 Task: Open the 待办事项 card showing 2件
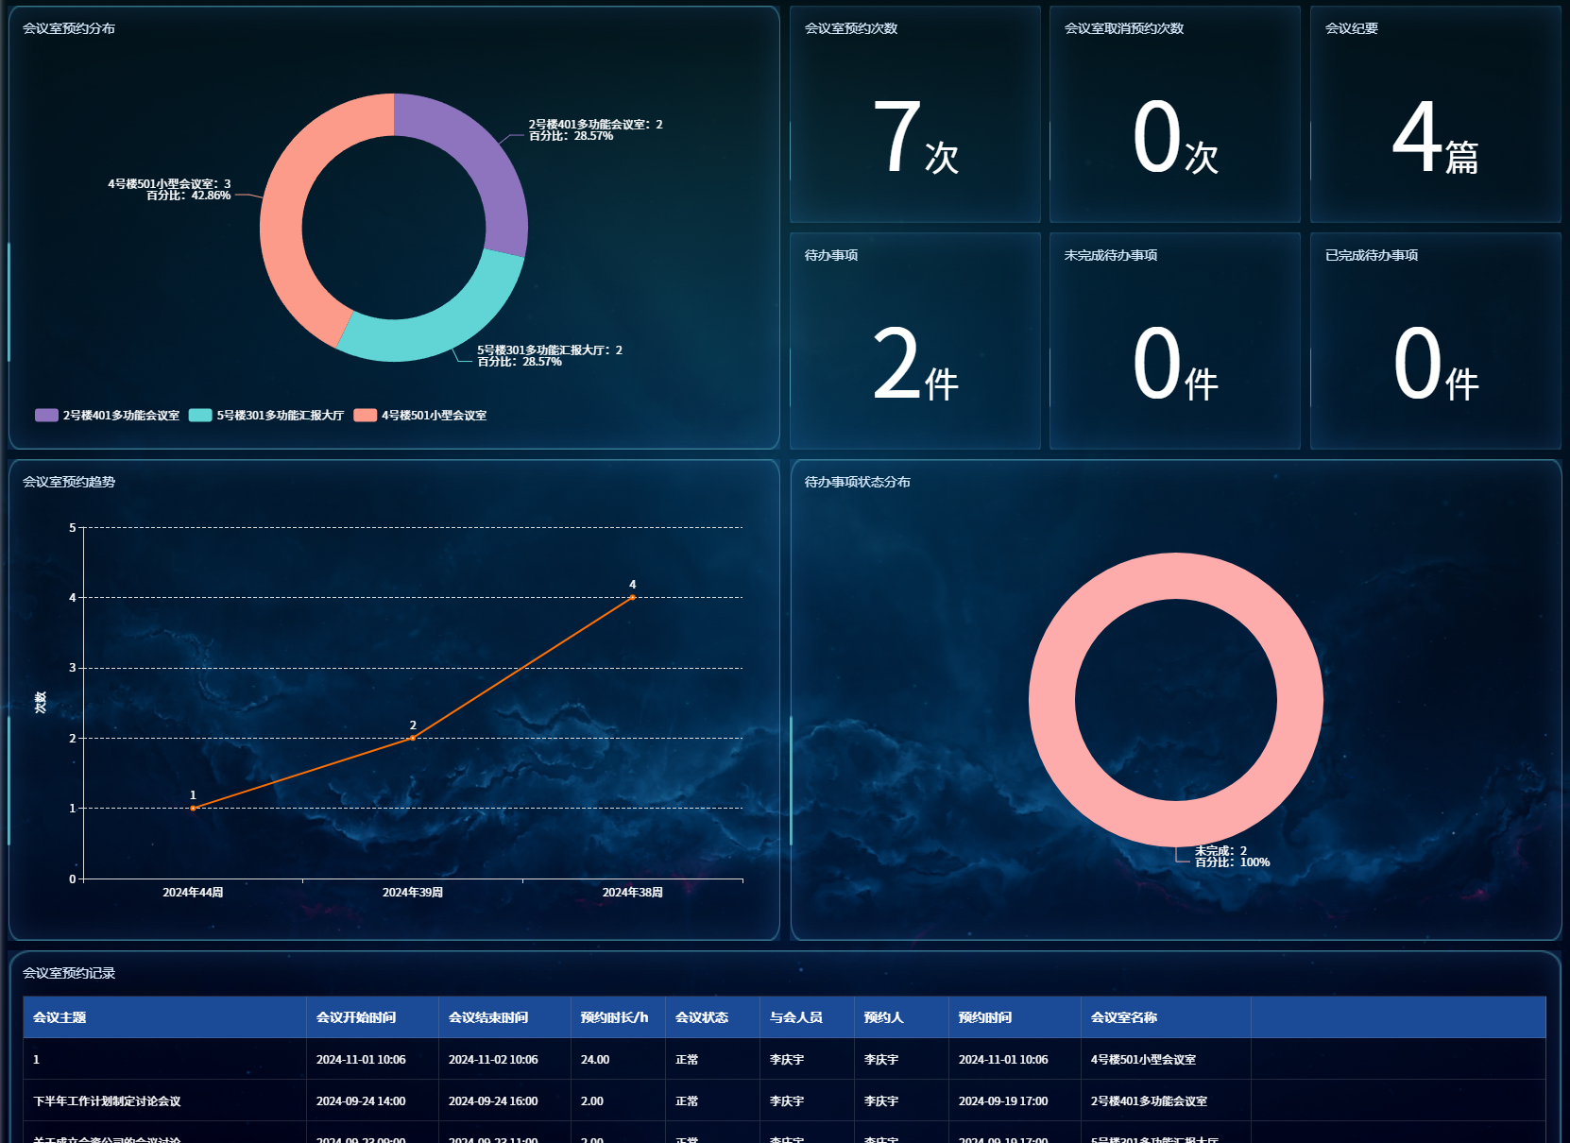[914, 341]
